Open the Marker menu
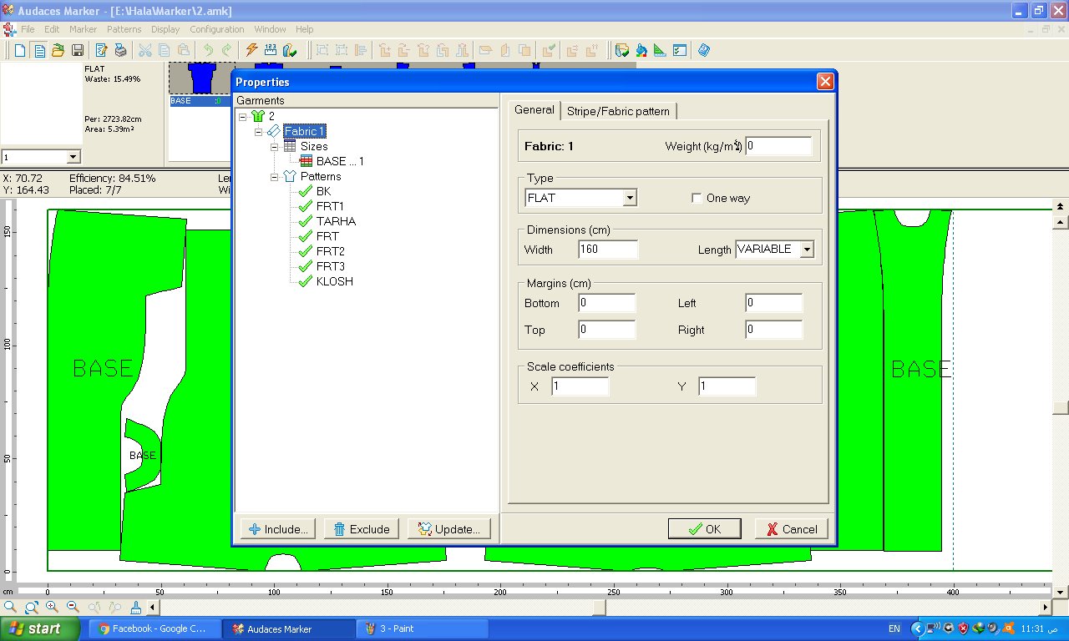1069x641 pixels. [x=83, y=29]
